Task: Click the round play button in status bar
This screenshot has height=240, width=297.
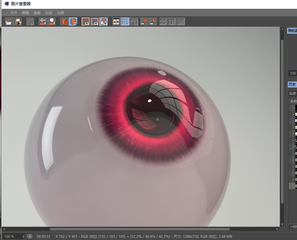Action: point(30,236)
